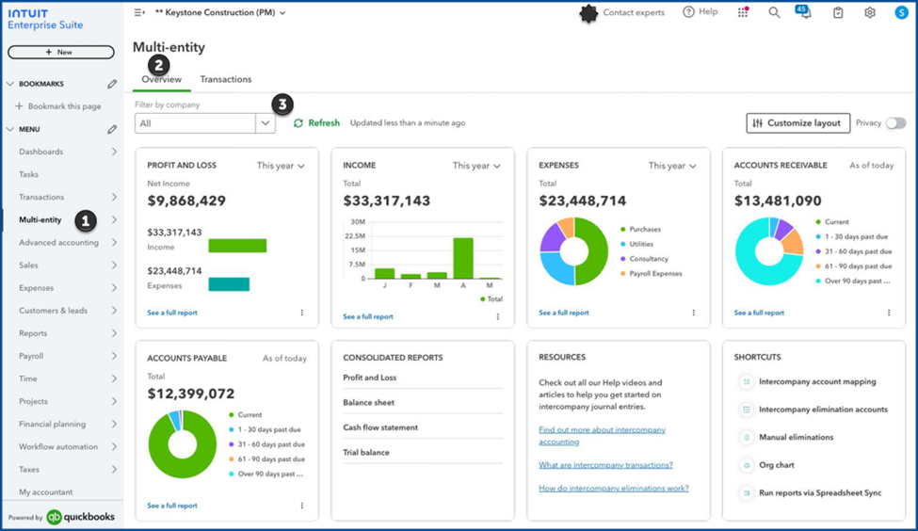Select the Overview tab
918x531 pixels.
162,80
